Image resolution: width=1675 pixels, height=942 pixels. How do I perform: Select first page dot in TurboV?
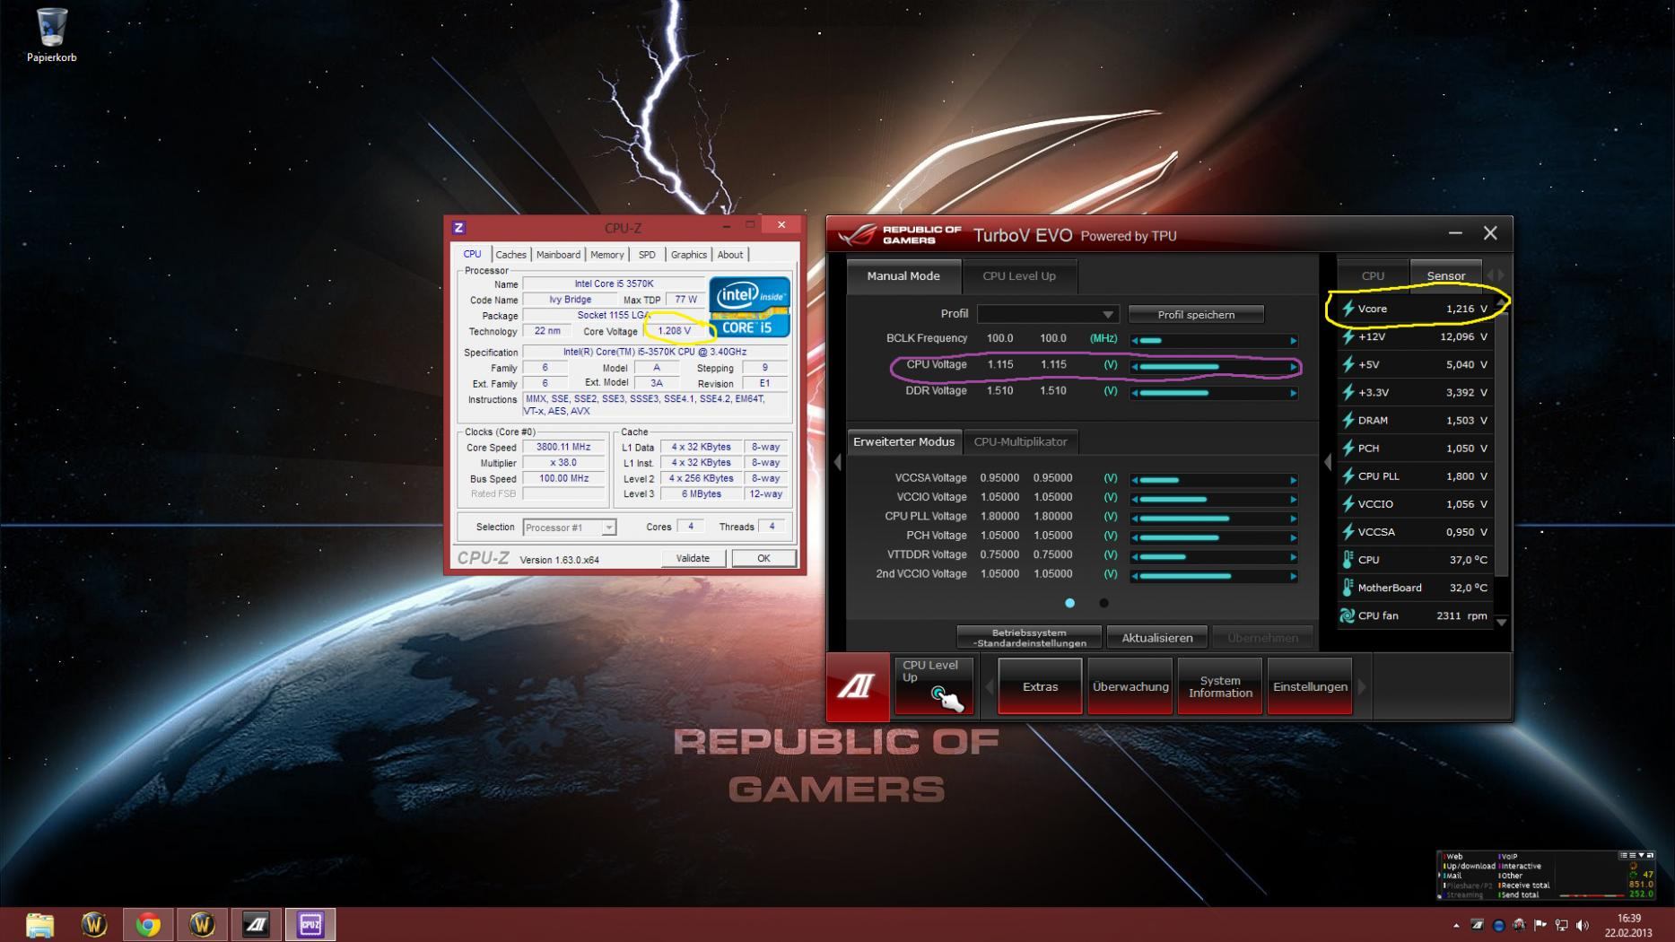[1069, 603]
